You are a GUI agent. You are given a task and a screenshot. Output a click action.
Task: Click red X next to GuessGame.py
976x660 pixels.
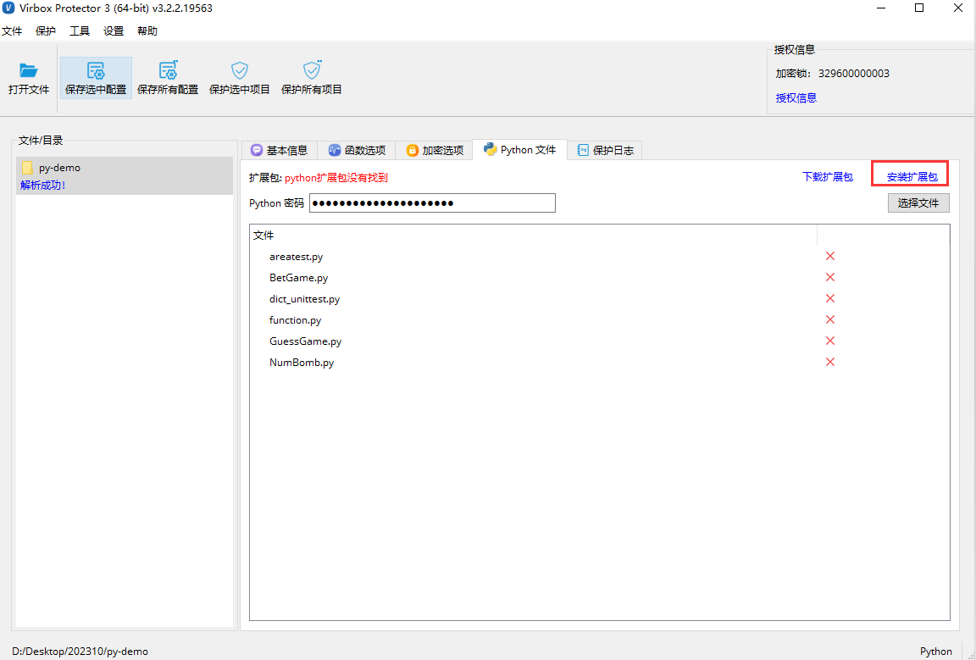pos(829,341)
